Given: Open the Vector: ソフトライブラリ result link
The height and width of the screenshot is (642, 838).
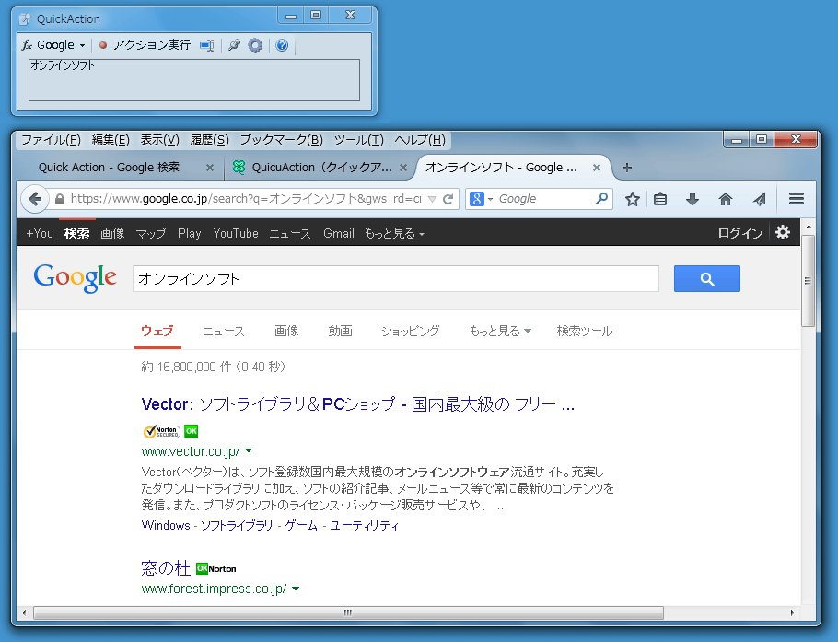Looking at the screenshot, I should (358, 404).
